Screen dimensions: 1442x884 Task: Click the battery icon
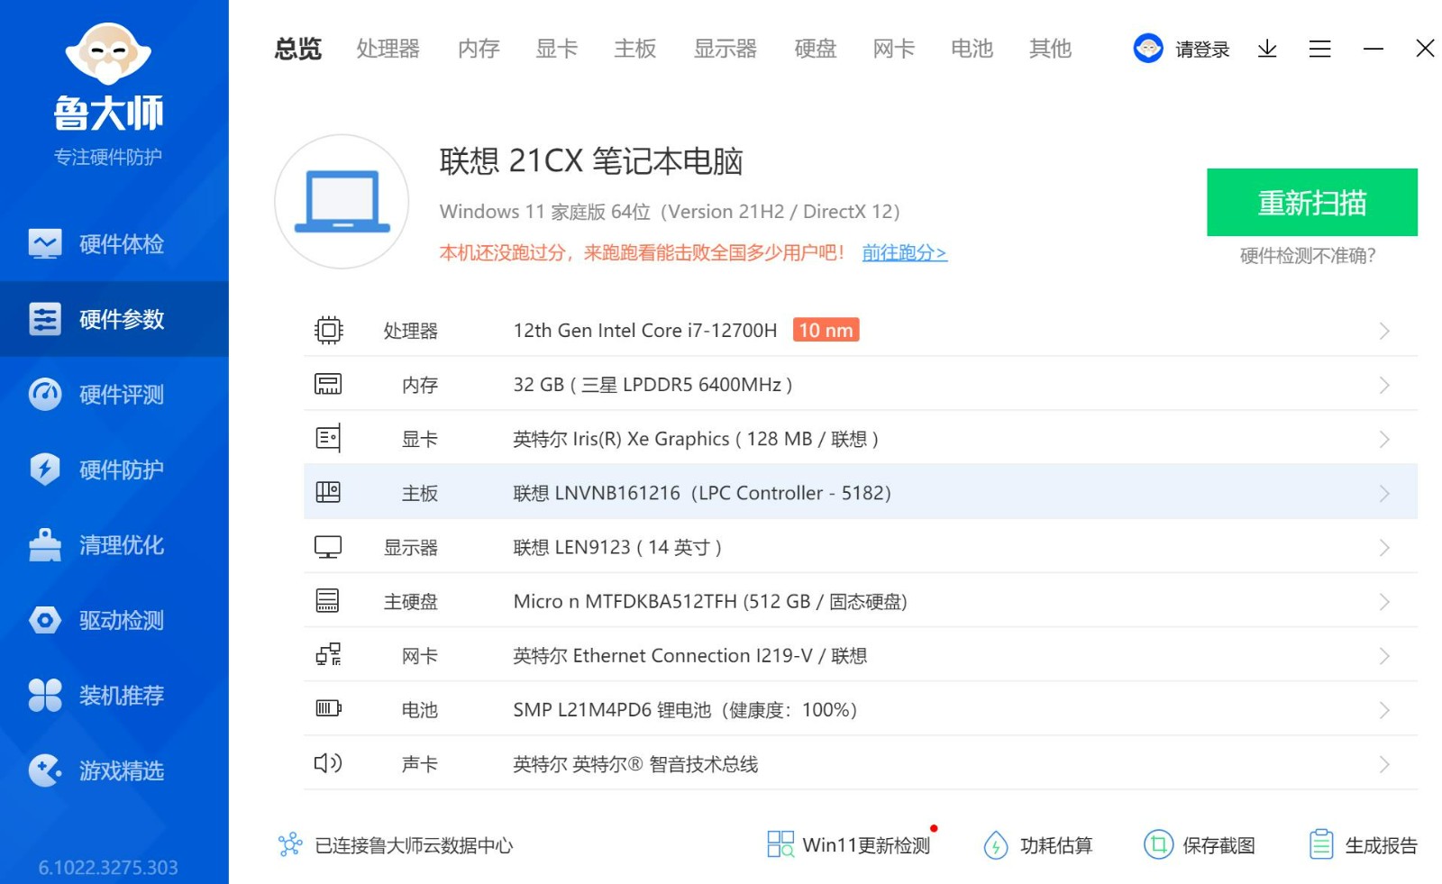(328, 708)
